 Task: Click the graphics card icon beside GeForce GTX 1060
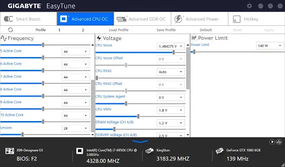coord(220,151)
